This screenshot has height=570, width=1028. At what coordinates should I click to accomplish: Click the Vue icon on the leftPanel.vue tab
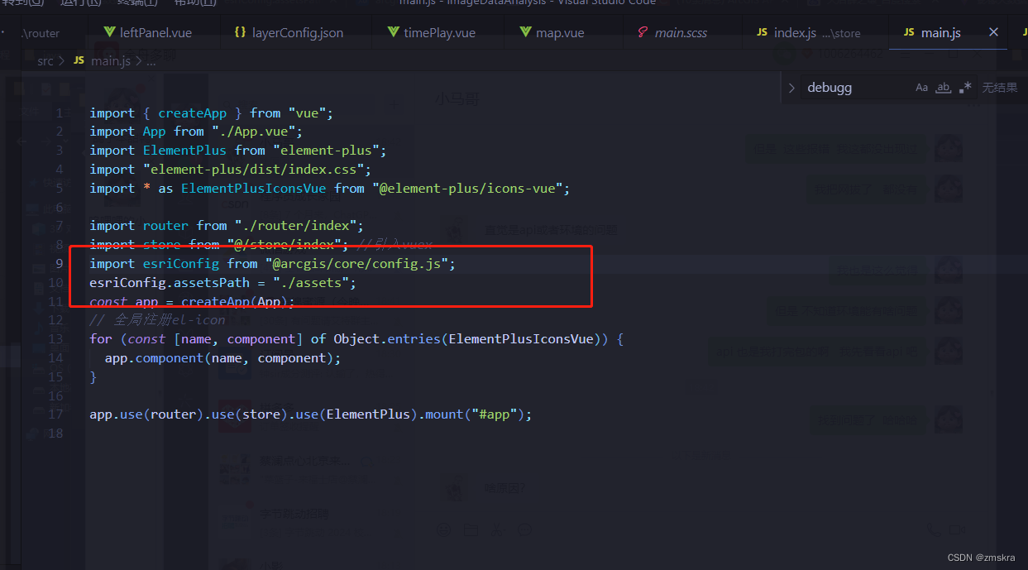click(x=111, y=32)
